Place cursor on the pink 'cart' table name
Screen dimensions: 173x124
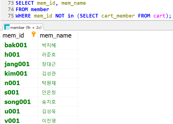point(159,16)
